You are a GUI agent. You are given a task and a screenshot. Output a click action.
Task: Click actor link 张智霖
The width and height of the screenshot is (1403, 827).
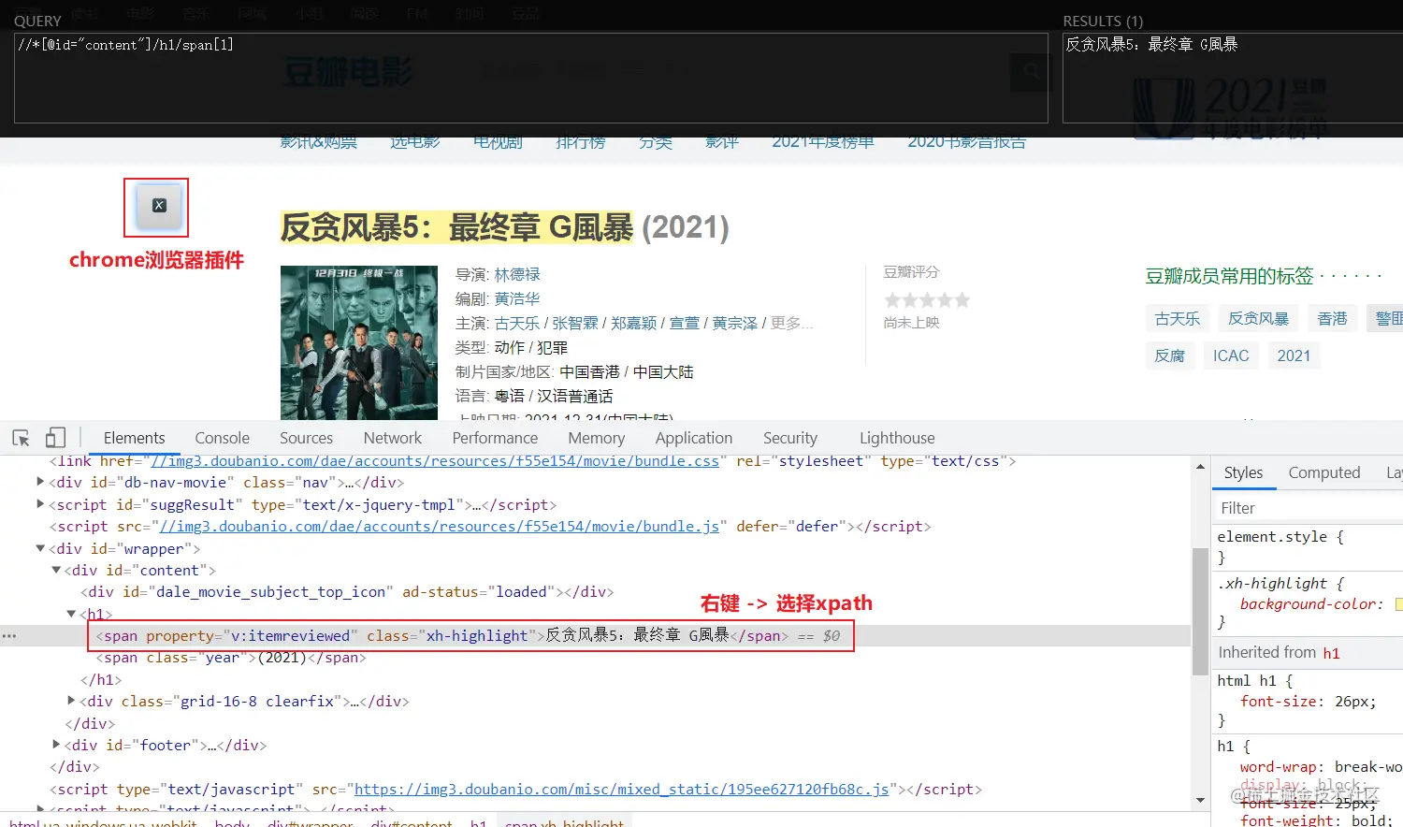[575, 323]
